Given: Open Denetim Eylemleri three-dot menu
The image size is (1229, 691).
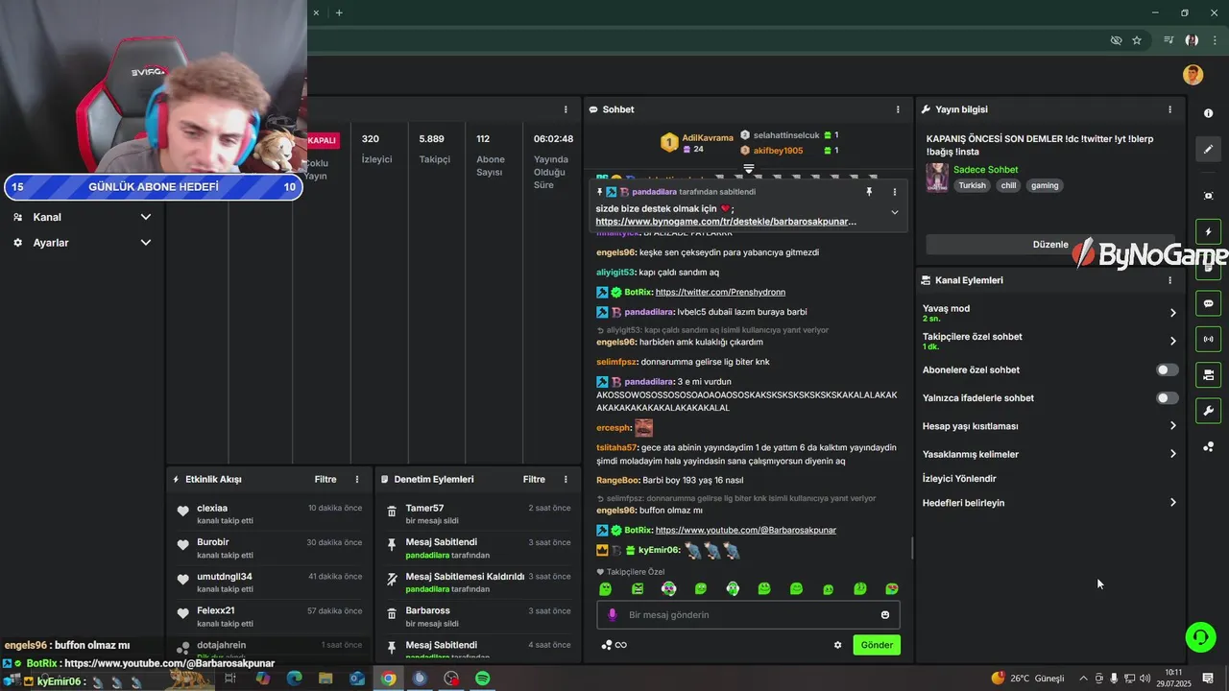Looking at the screenshot, I should click(x=566, y=479).
